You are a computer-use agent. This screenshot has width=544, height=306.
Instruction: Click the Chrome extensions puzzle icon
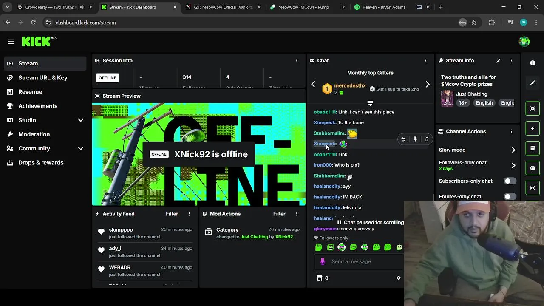pyautogui.click(x=492, y=23)
